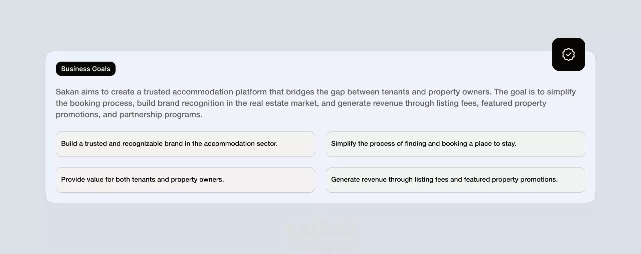
Task: Click the 'Generate revenue through listing fees' card
Action: click(455, 180)
